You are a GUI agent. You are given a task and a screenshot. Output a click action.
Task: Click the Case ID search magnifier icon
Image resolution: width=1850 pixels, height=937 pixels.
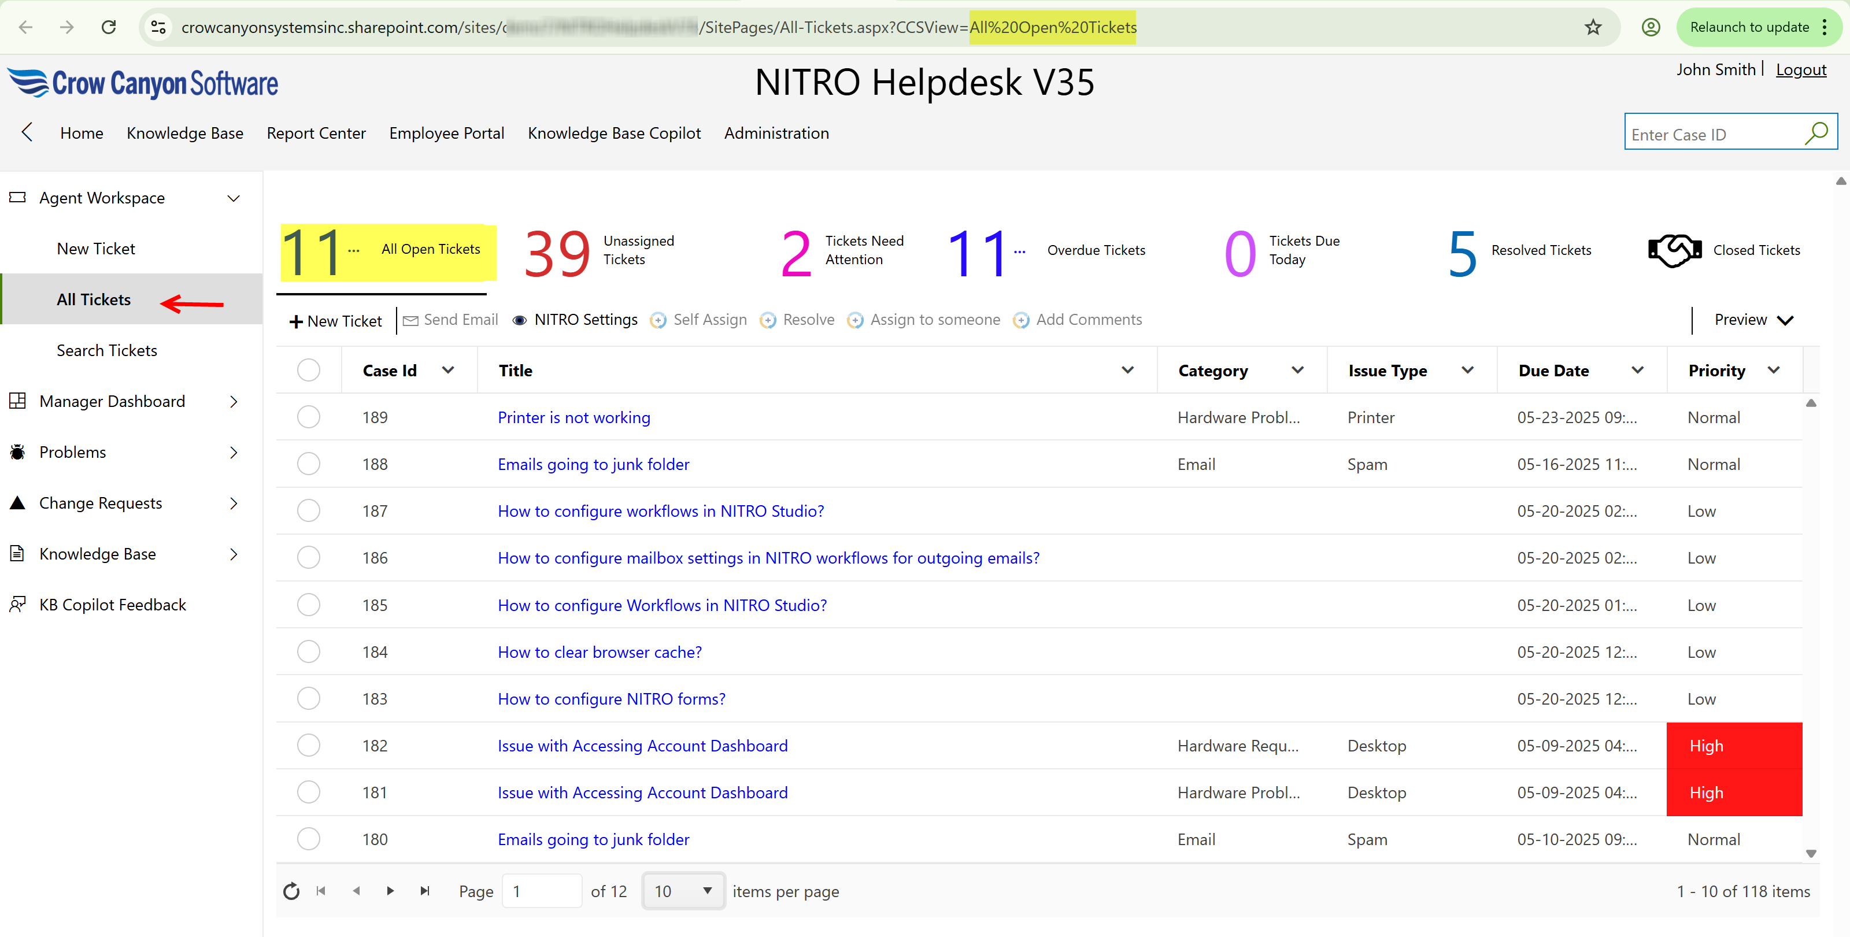[1818, 133]
